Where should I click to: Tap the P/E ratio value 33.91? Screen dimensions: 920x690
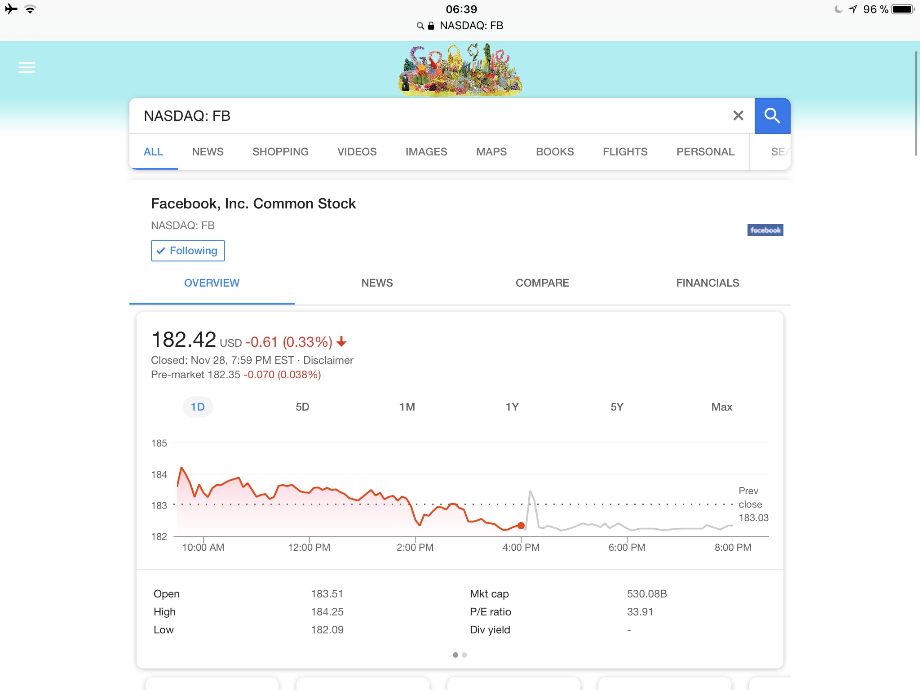point(640,612)
